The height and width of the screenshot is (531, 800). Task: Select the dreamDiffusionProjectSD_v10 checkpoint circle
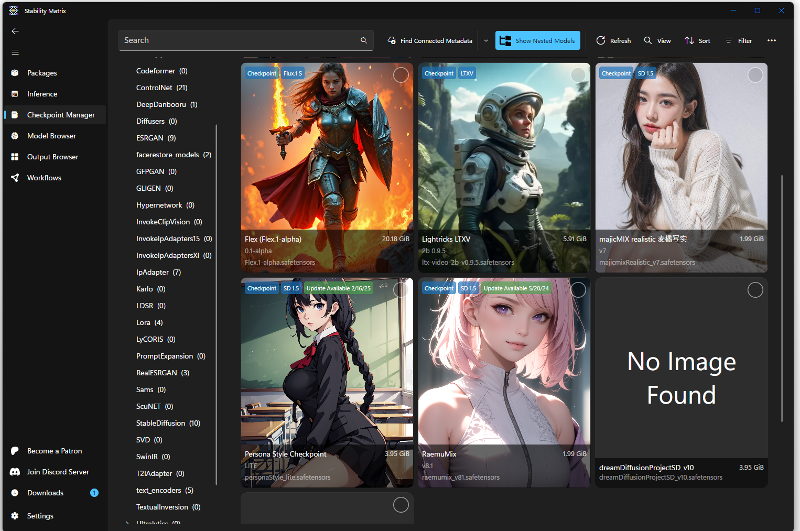pyautogui.click(x=755, y=290)
